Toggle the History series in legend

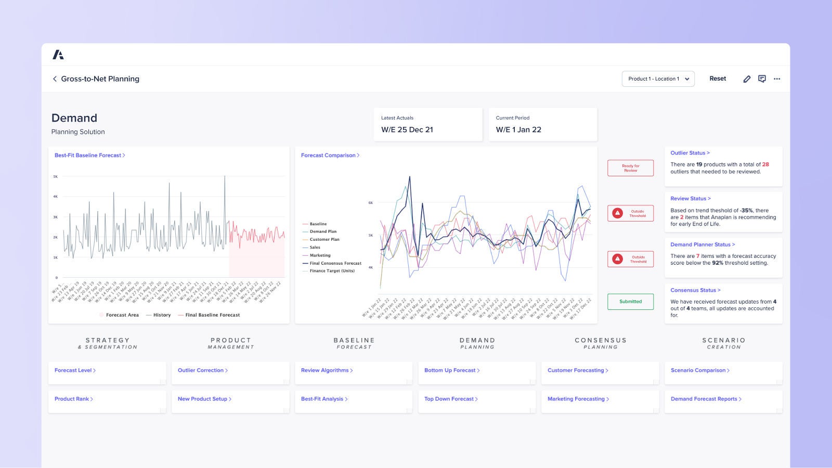tap(160, 315)
